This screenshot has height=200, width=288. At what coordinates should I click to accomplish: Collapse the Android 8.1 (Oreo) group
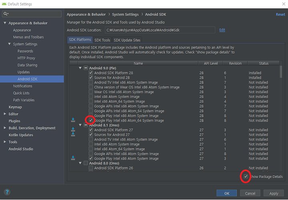(x=80, y=125)
